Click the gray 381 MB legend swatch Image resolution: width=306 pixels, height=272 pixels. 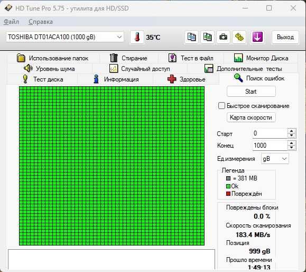point(228,178)
